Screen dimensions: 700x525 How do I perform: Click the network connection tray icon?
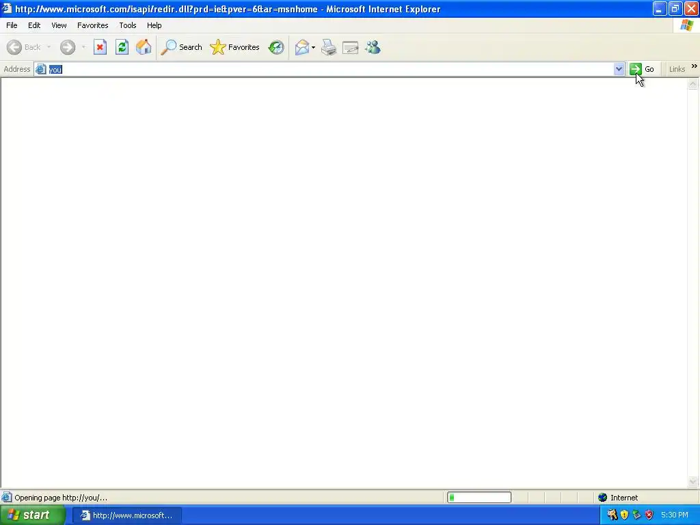(637, 515)
